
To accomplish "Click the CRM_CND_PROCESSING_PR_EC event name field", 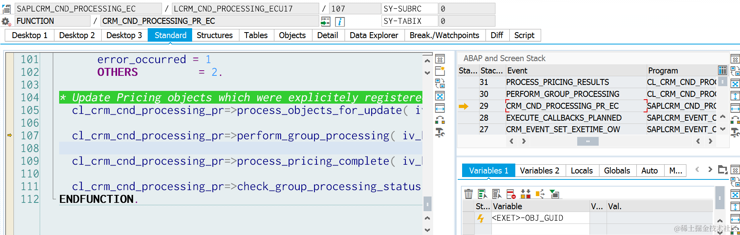I will point(210,21).
